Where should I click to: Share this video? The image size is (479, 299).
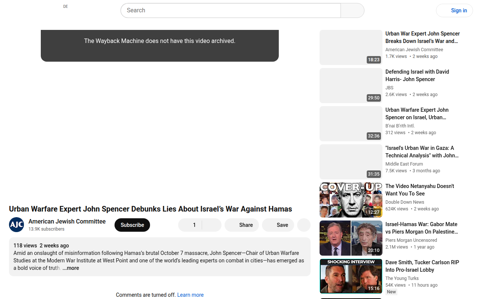click(242, 225)
